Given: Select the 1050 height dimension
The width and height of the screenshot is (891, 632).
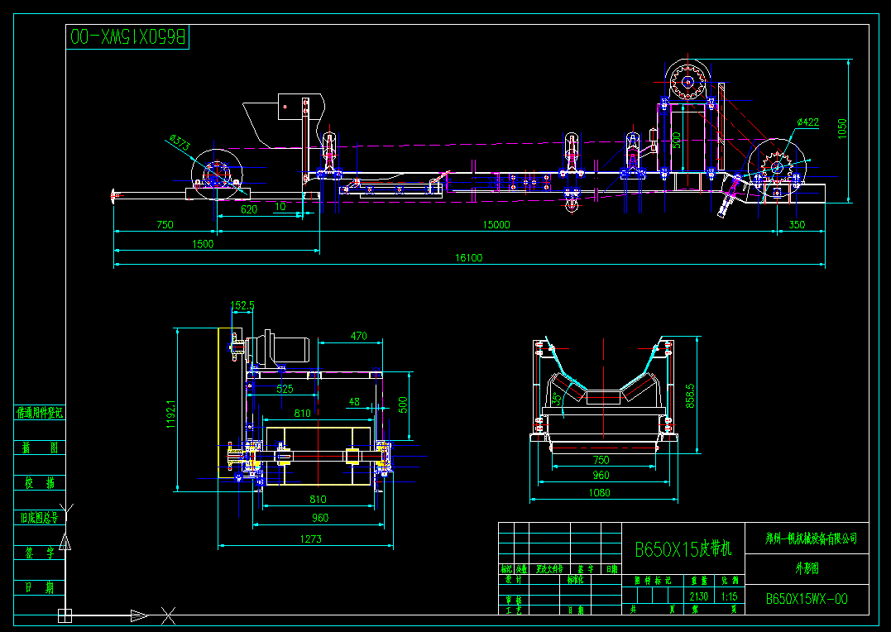Looking at the screenshot, I should tap(842, 128).
